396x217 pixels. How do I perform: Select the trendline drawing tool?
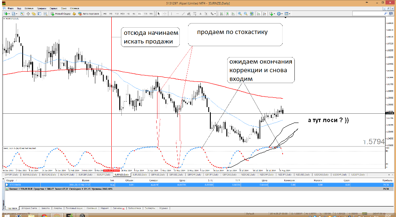tap(183, 13)
